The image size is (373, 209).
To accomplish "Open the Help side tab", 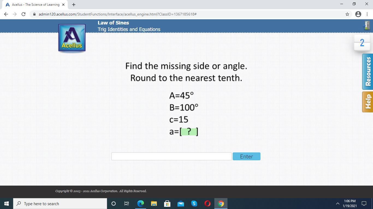I will [x=368, y=102].
